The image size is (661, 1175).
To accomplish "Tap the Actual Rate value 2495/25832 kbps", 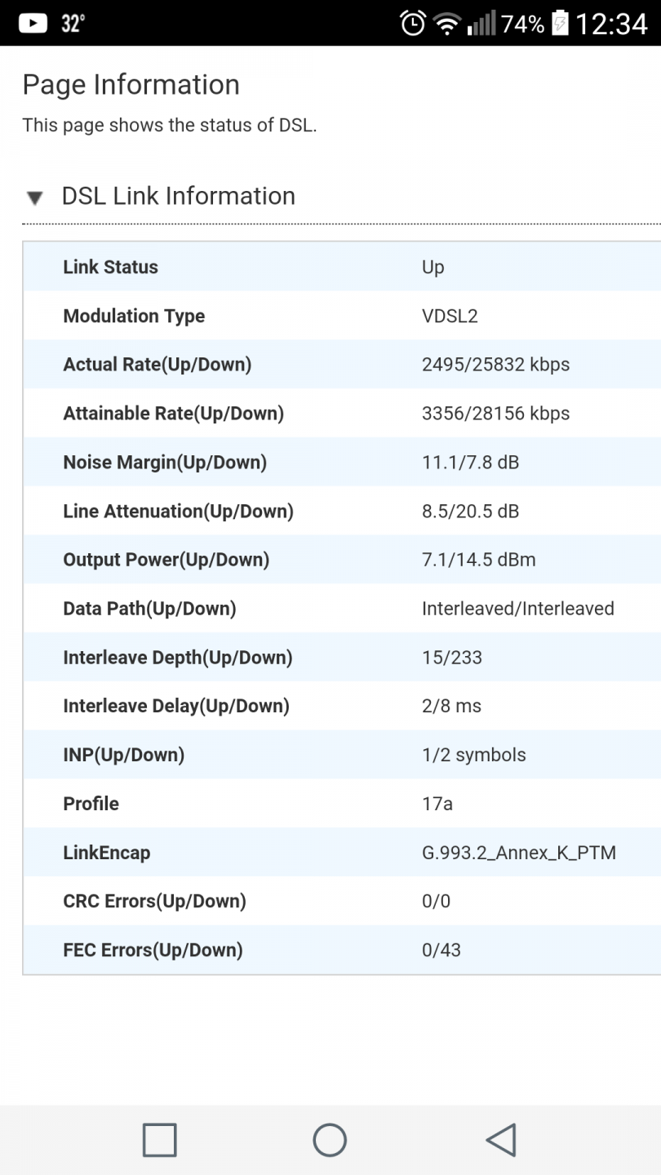I will pyautogui.click(x=495, y=365).
